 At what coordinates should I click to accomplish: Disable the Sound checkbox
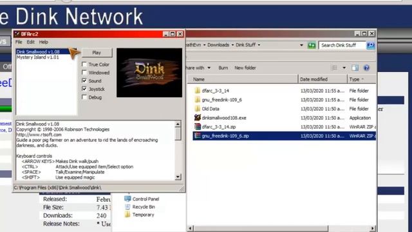[84, 81]
